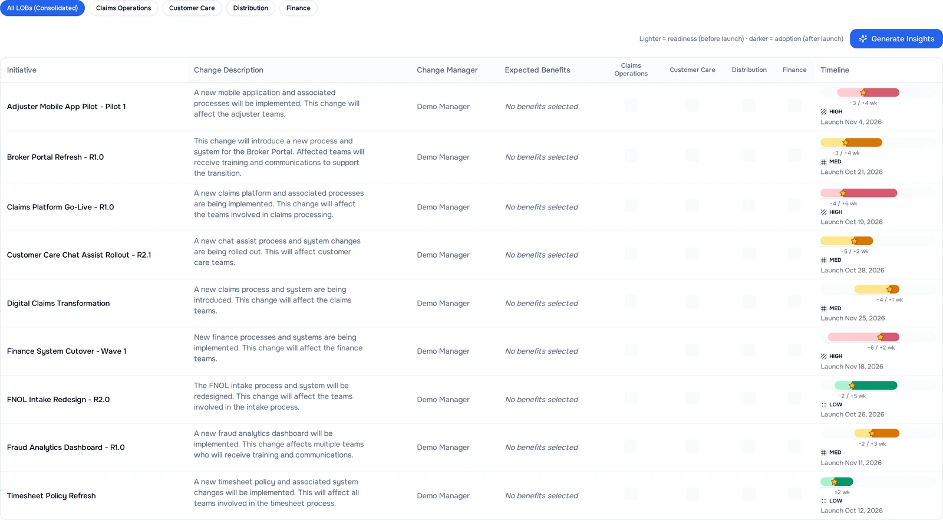Click the HIGH risk hatch icon for Claims Platform Go-Live
Viewport: 943px width, 523px height.
tap(824, 212)
